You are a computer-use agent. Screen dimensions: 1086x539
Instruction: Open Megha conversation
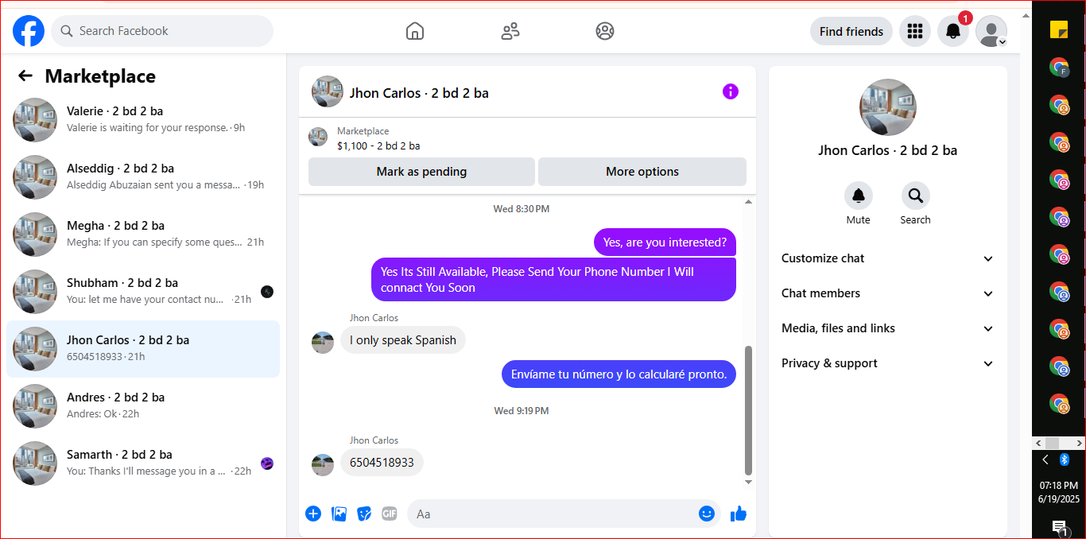(x=143, y=235)
